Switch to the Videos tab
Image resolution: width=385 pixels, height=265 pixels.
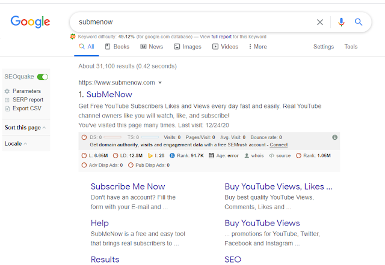coord(225,47)
